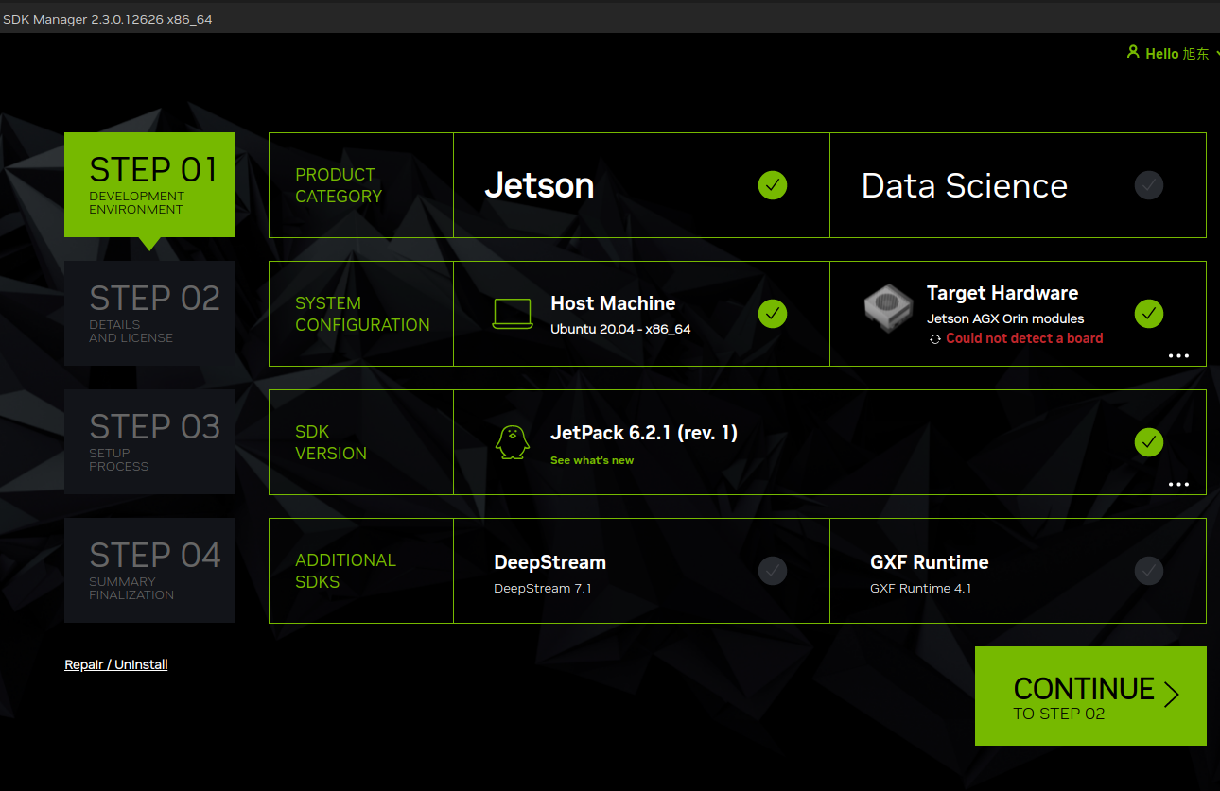Click Ubuntu 20.04 - x86_64 text
The image size is (1220, 791).
[x=620, y=330]
